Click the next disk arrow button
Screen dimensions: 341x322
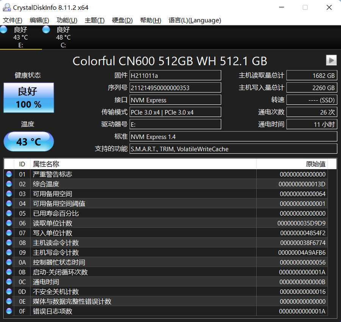click(x=331, y=60)
